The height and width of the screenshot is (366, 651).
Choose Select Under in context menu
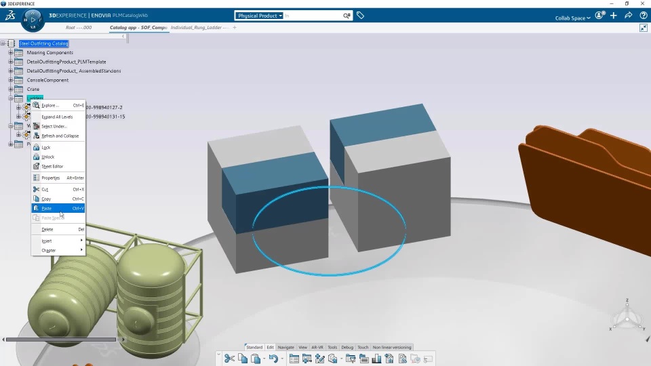point(58,126)
